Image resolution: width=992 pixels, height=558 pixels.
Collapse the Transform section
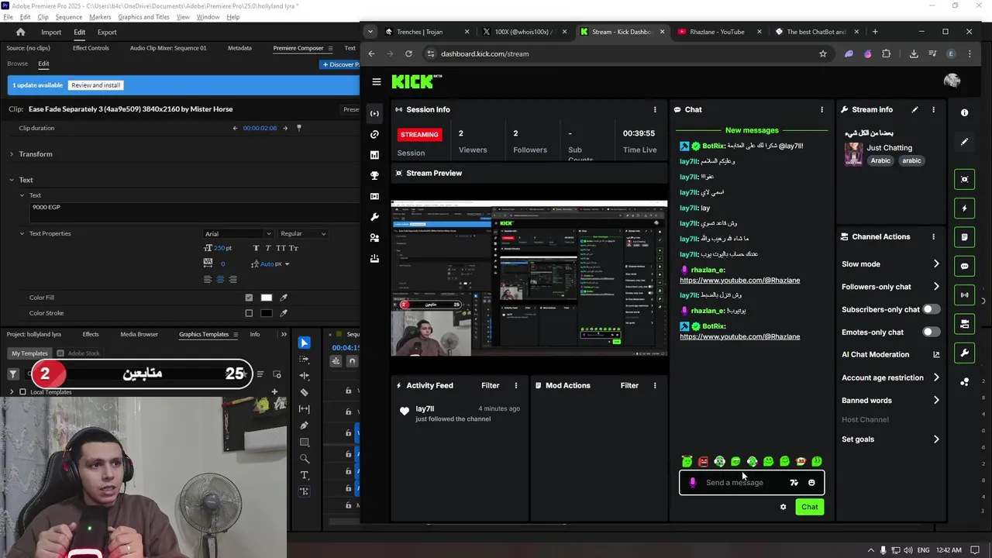coord(12,154)
